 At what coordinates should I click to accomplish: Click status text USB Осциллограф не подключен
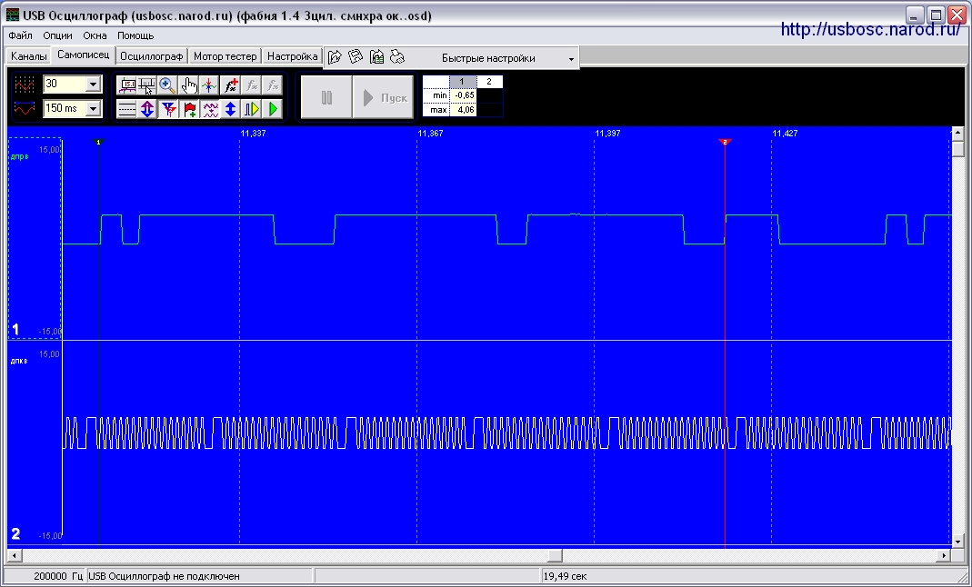(165, 576)
